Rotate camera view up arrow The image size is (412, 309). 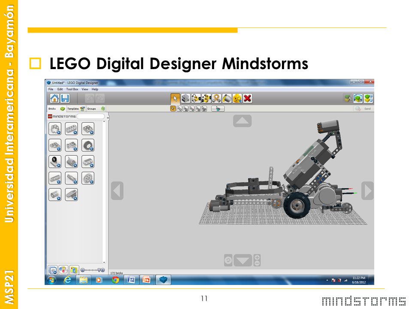click(242, 121)
